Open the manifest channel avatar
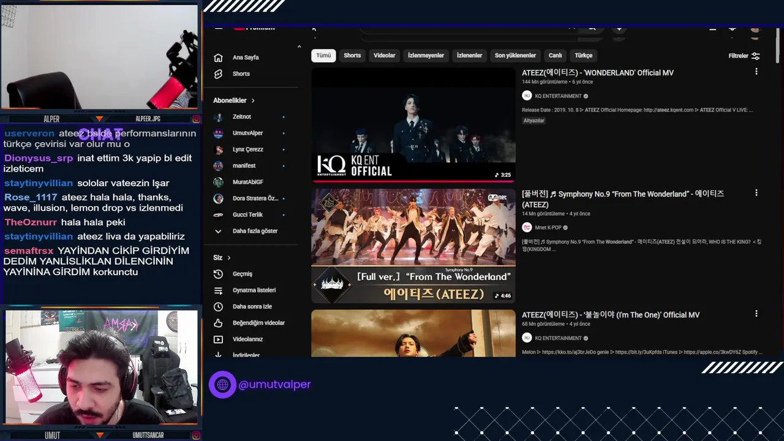This screenshot has height=441, width=784. [218, 166]
